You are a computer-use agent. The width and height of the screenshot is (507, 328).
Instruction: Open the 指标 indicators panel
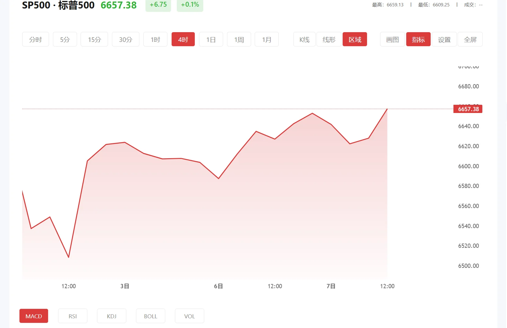pos(418,39)
